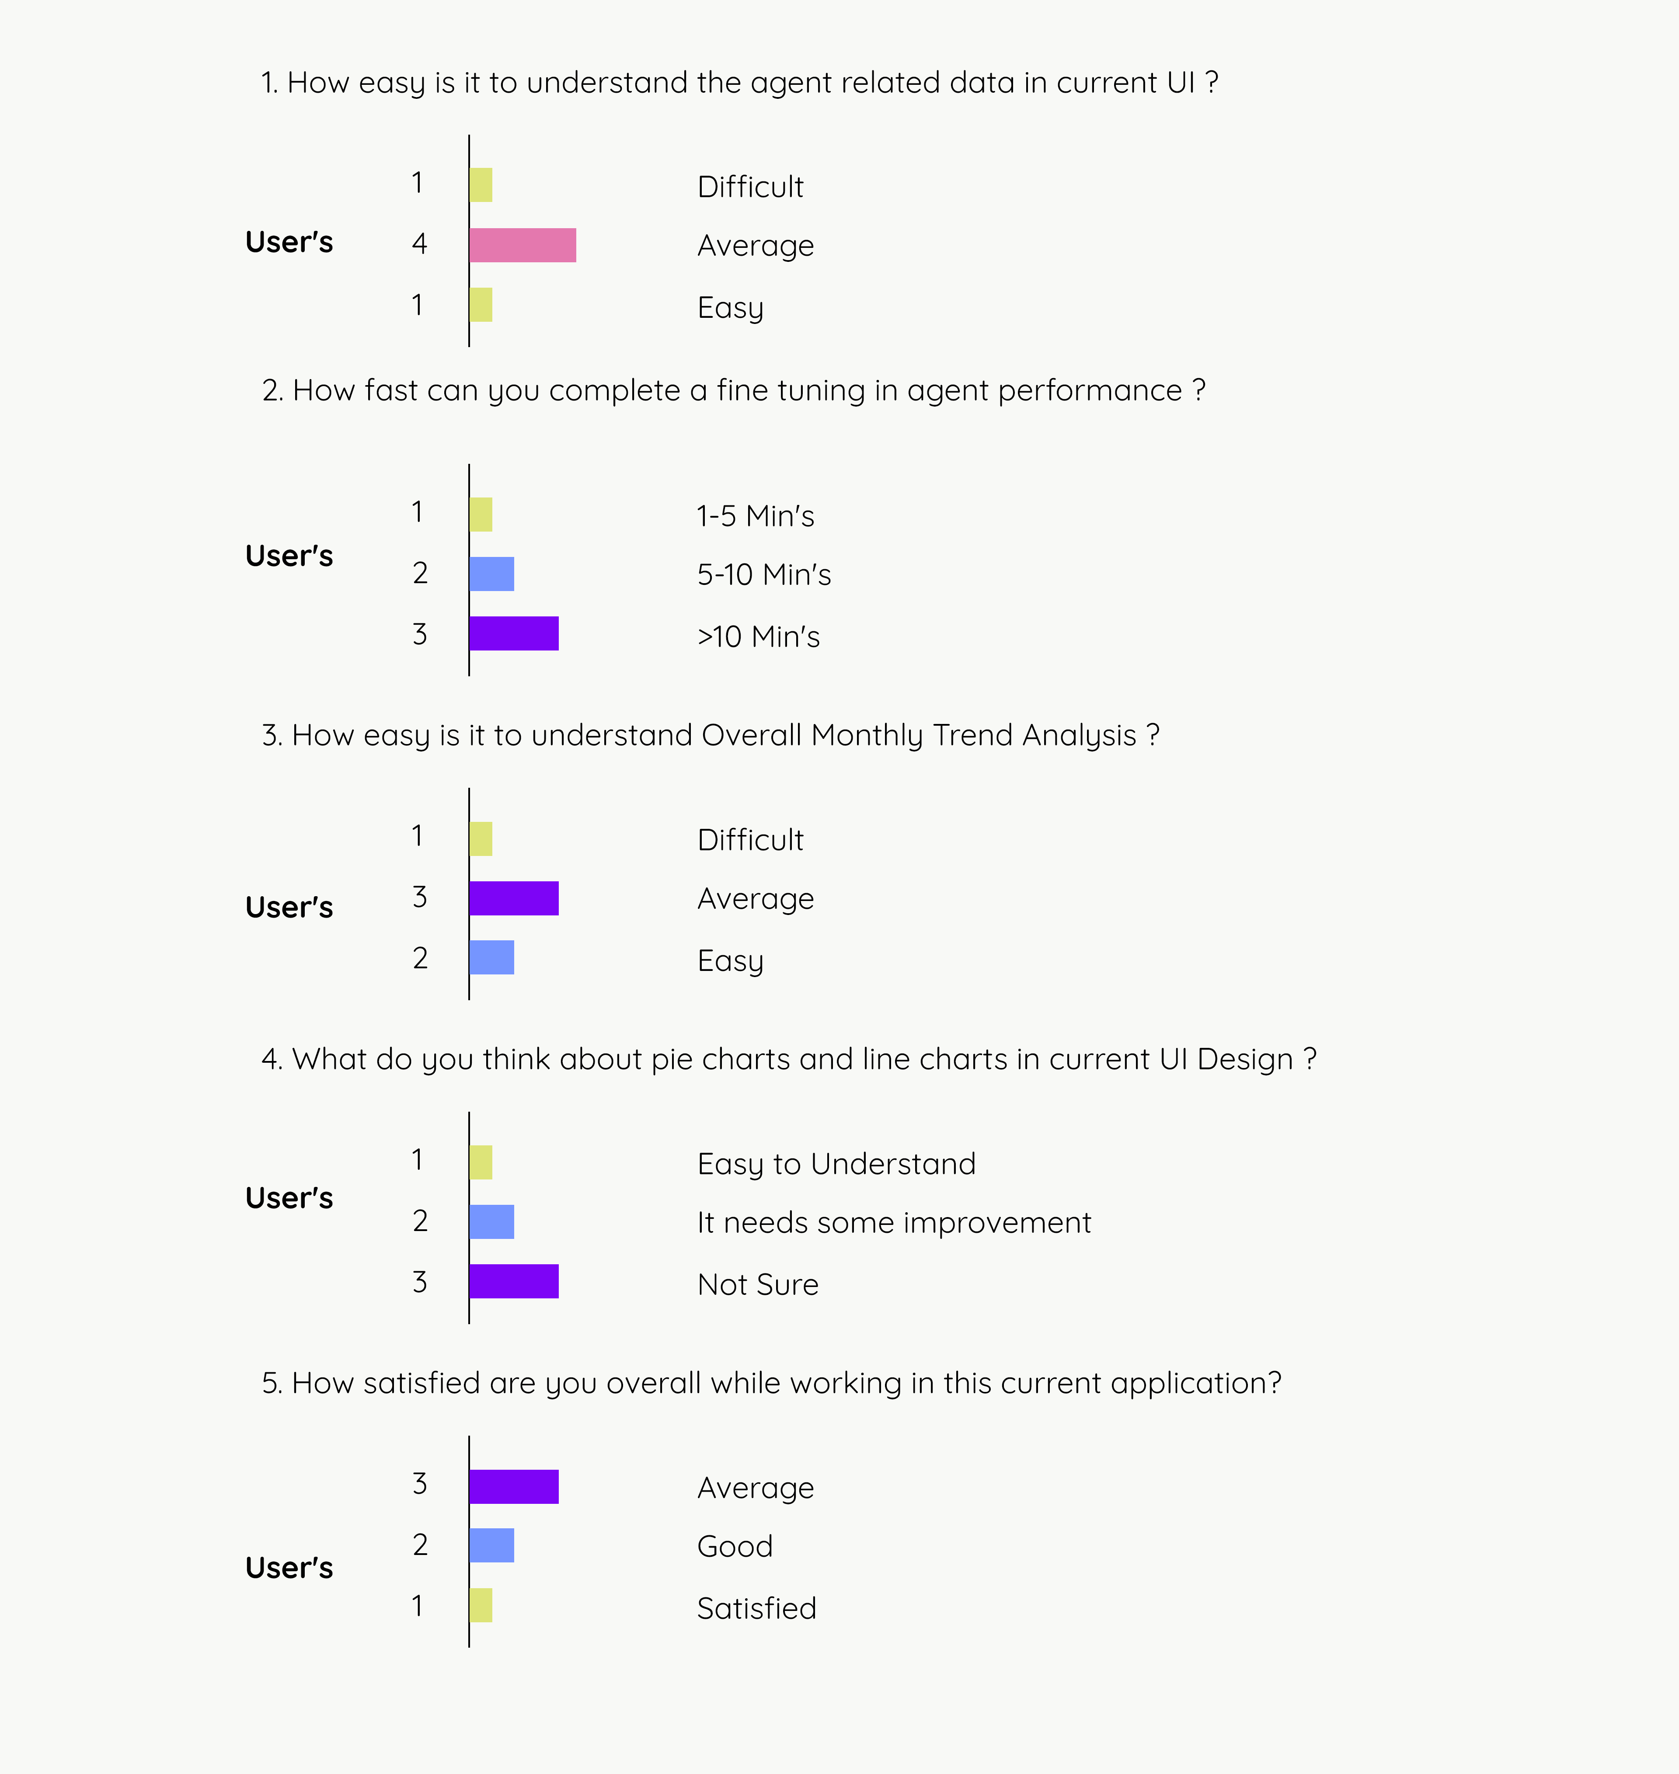
Task: Select the blue 'It needs some improvement' bar
Action: coord(491,1222)
